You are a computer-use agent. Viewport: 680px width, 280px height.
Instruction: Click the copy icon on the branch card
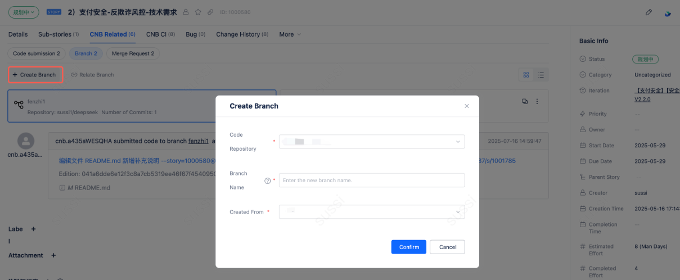pyautogui.click(x=524, y=102)
